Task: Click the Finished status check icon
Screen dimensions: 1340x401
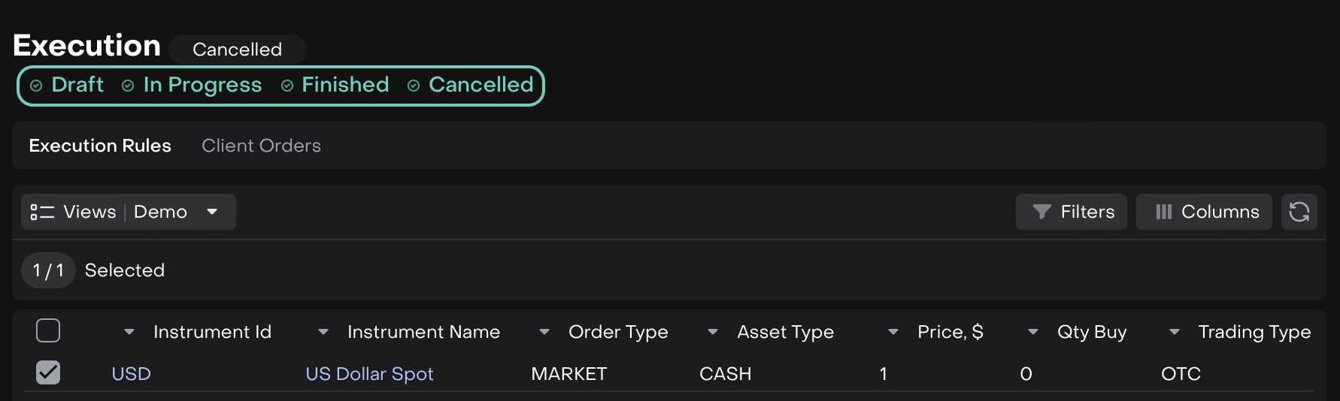Action: 287,86
